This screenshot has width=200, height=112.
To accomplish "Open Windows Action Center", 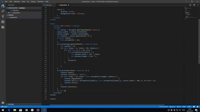I will coord(196,110).
